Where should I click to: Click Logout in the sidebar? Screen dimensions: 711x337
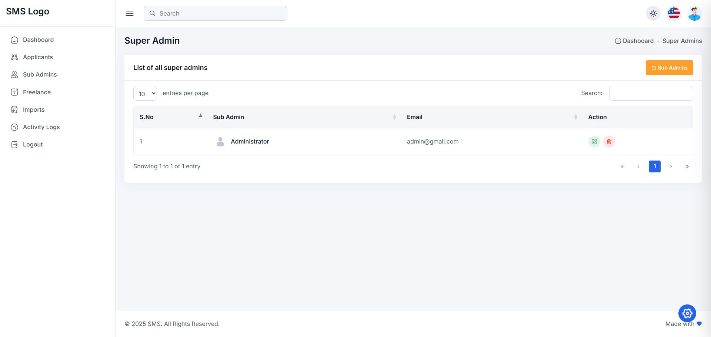coord(33,145)
